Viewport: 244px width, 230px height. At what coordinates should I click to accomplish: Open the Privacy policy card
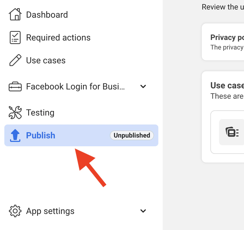pos(227,42)
